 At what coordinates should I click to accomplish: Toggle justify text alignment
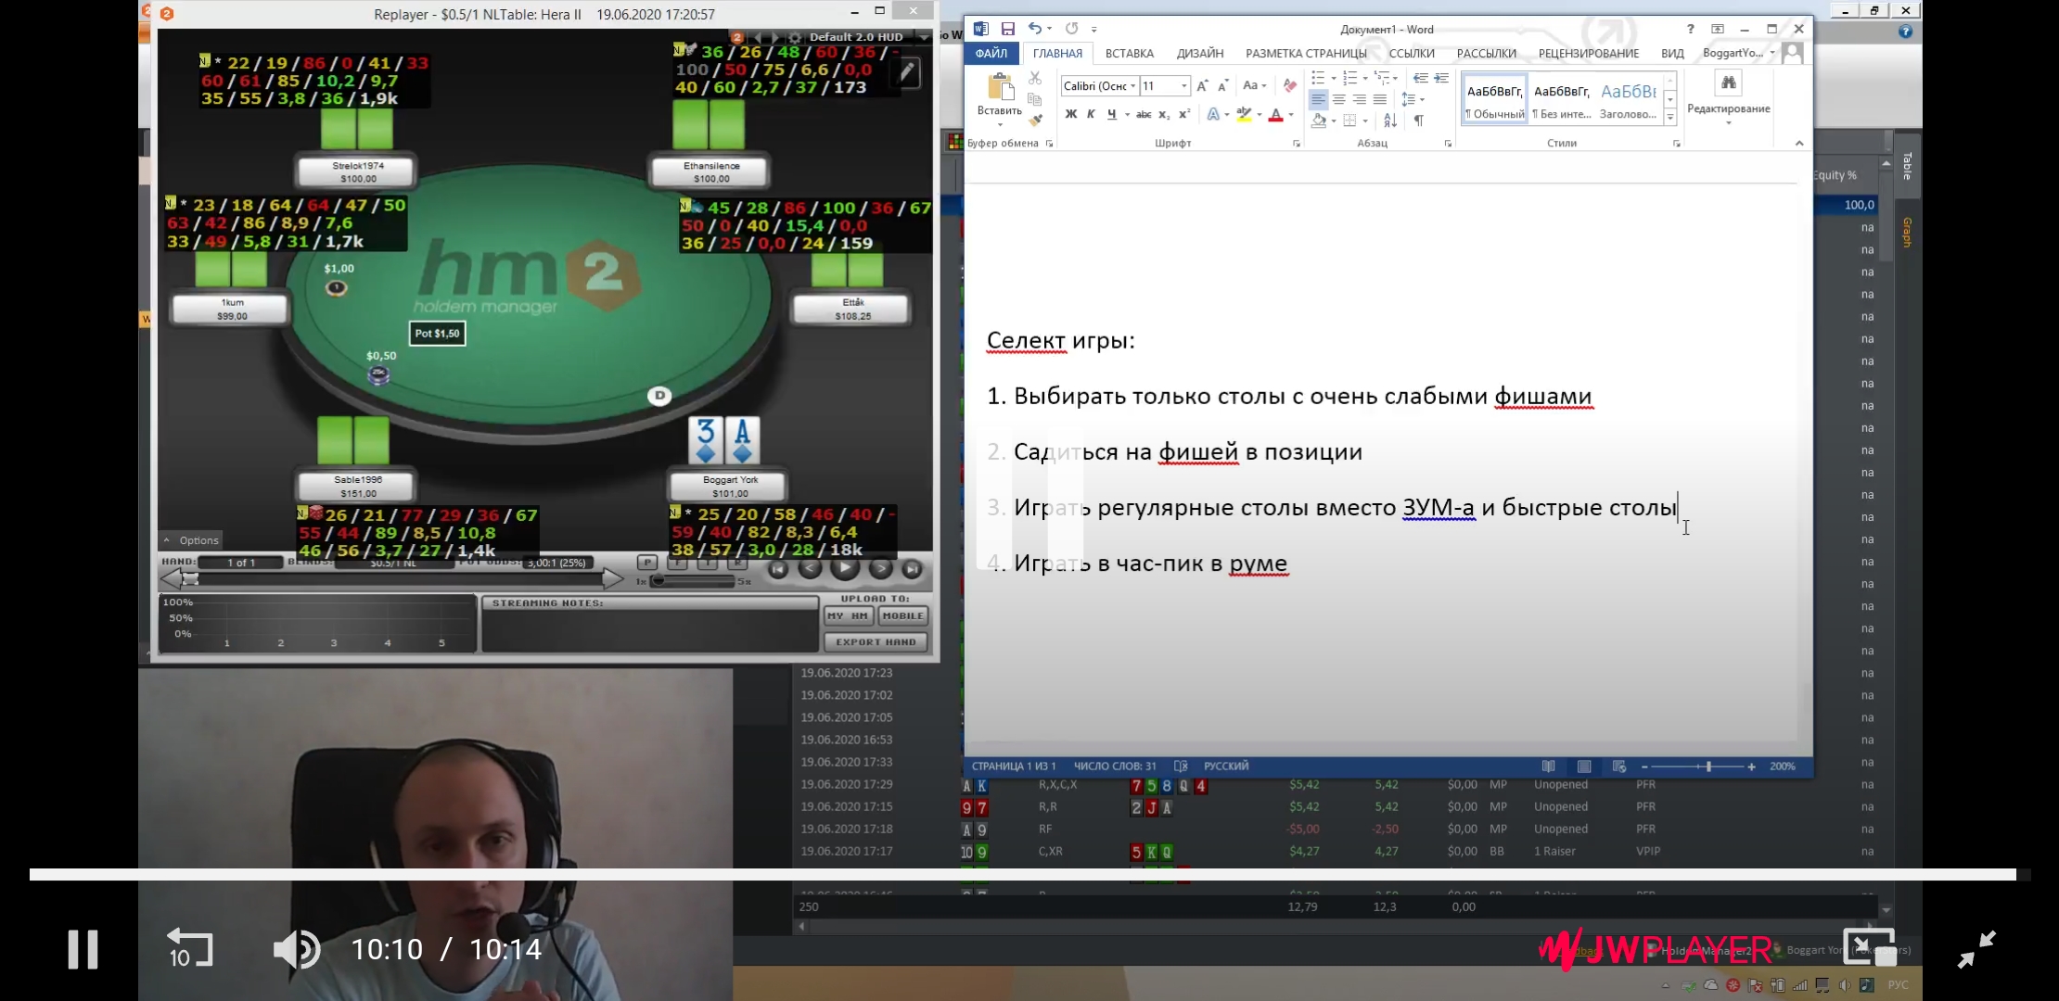pyautogui.click(x=1380, y=99)
